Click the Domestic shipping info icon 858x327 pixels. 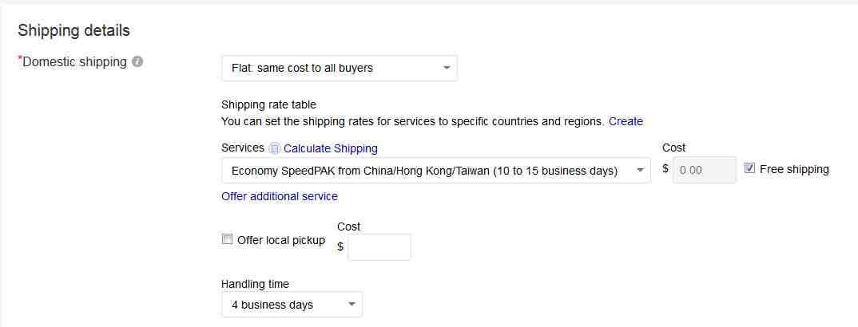pos(138,62)
